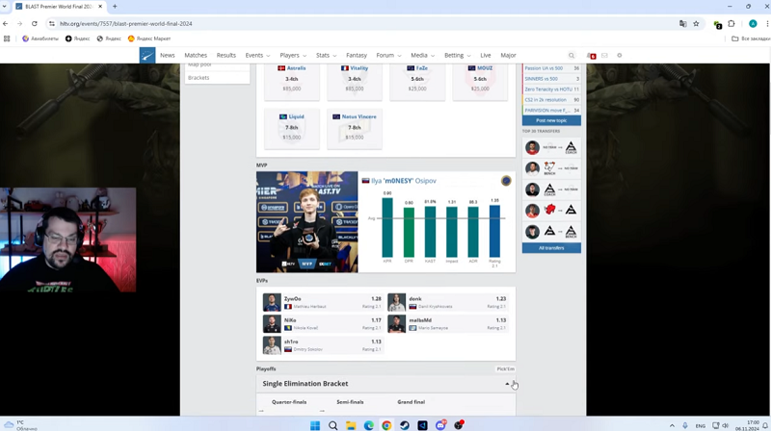The width and height of the screenshot is (771, 431).
Task: Open Discord from the taskbar
Action: (x=440, y=425)
